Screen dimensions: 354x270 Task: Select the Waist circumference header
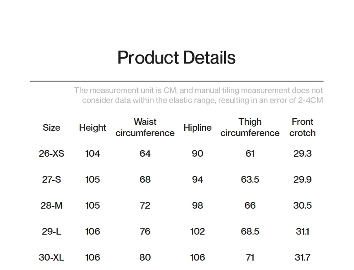[x=145, y=128]
